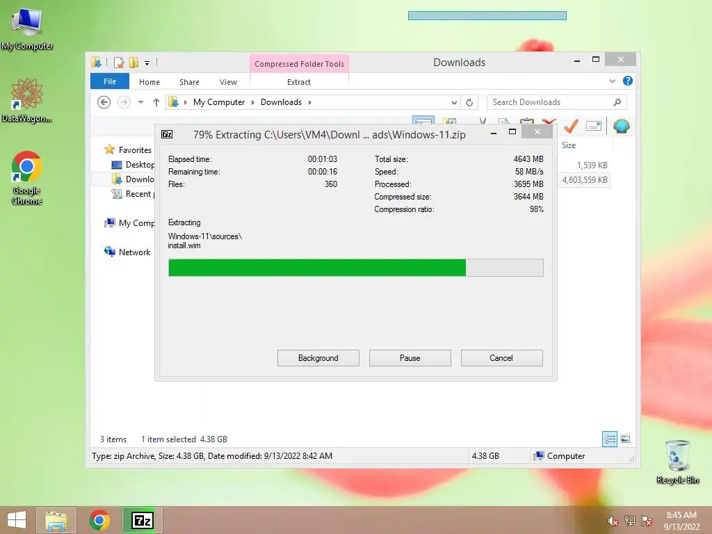Screen dimensions: 712x534
Task: Open the Google Chrome desktop shortcut
Action: click(x=27, y=177)
